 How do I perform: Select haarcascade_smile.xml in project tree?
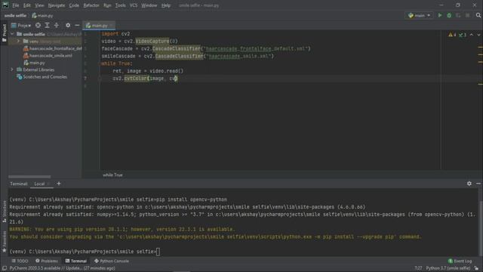(48, 55)
